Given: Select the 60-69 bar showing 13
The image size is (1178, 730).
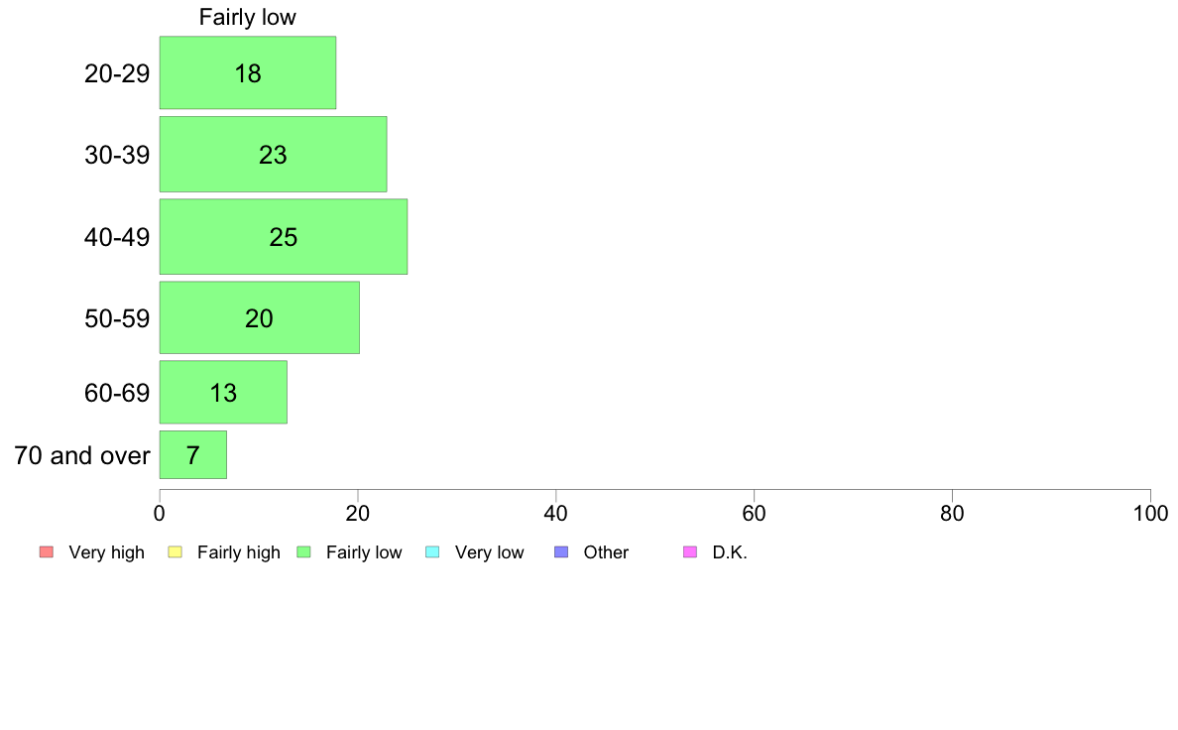Looking at the screenshot, I should [223, 393].
